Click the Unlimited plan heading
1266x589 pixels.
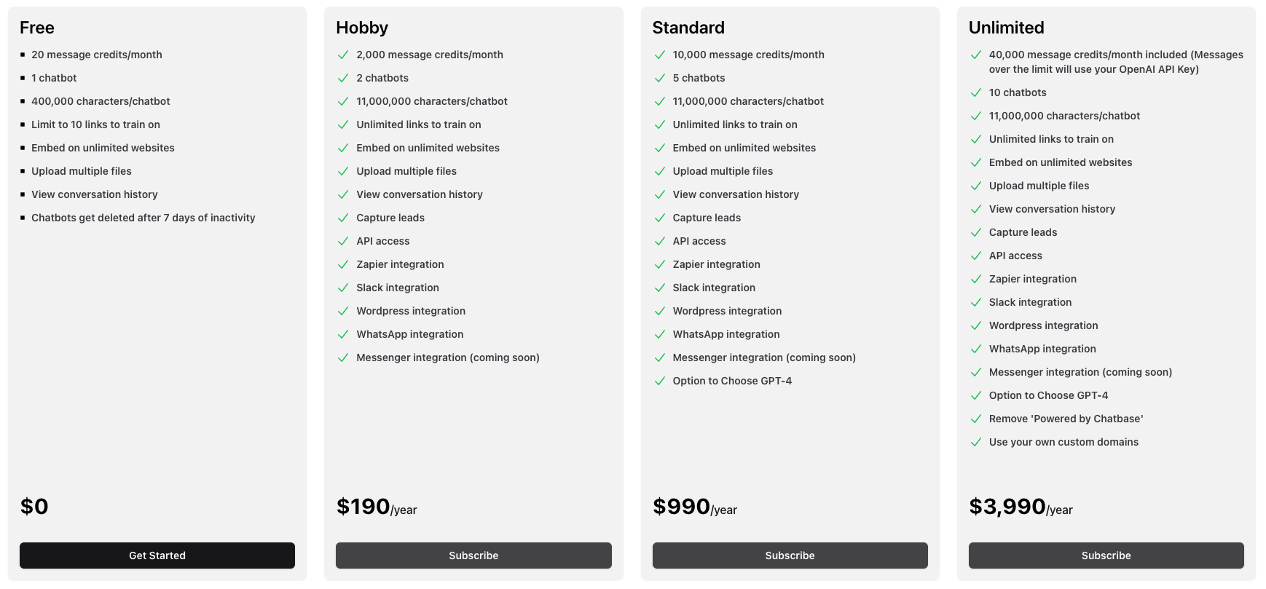(1006, 28)
